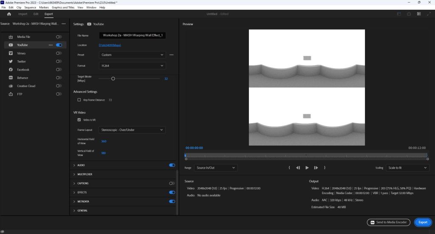Open Quick Export share icon
This screenshot has width=435, height=234.
409,14
